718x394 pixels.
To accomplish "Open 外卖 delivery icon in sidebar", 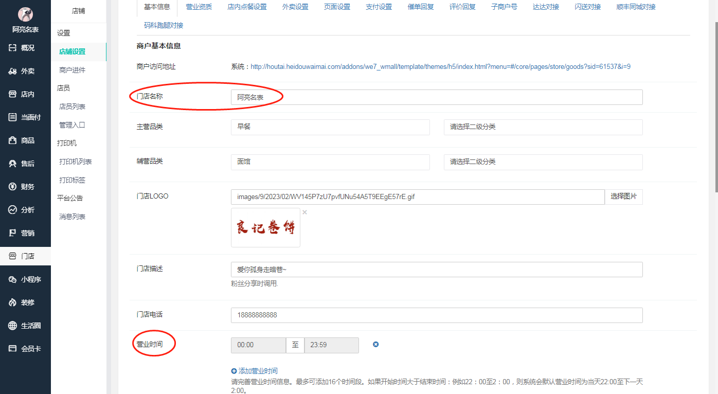I will coord(13,71).
